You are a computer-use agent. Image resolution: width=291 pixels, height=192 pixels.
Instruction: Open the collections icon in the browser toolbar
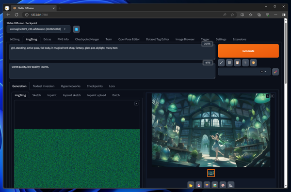[259, 15]
